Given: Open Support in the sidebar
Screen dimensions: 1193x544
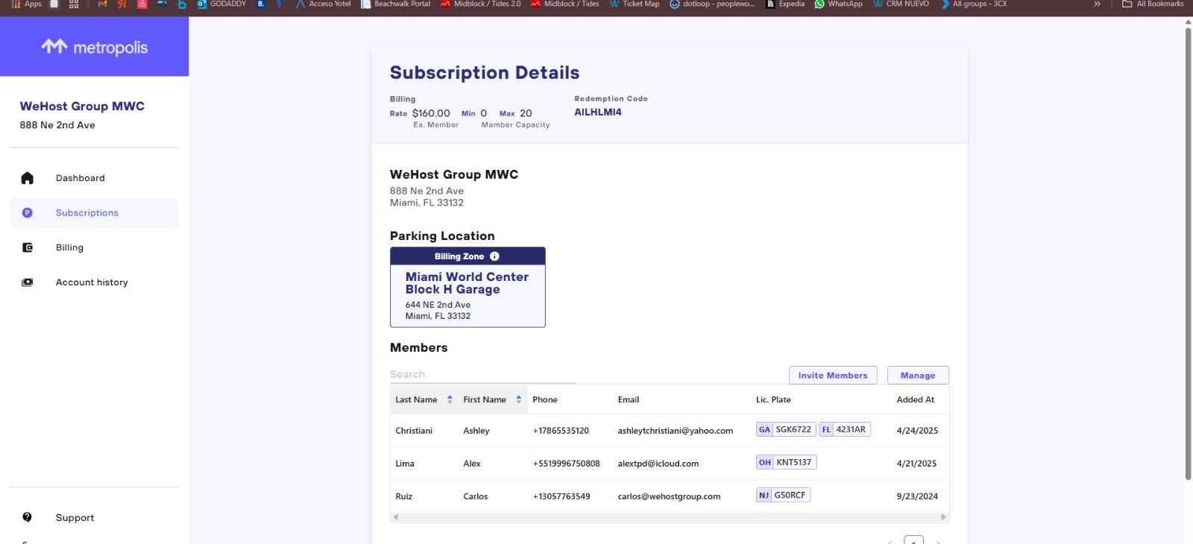Looking at the screenshot, I should [94, 517].
